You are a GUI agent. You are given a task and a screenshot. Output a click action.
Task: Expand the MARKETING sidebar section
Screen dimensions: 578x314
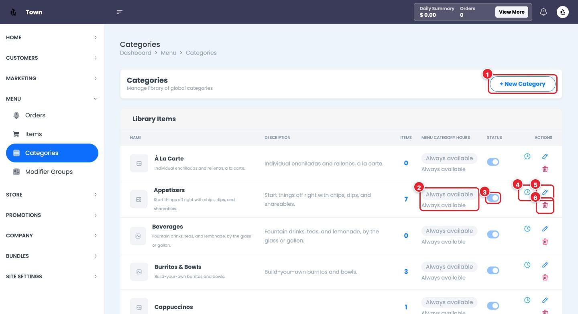(52, 78)
